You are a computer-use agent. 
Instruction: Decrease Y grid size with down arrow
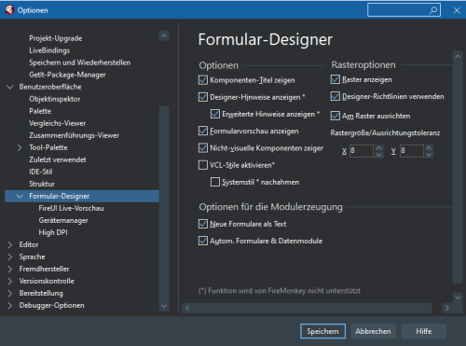pos(429,155)
